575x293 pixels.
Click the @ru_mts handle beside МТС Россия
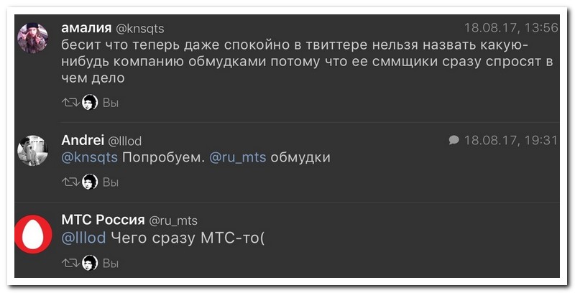tap(173, 220)
